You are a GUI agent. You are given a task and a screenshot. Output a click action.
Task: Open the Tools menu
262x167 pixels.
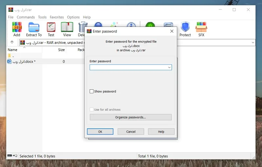click(42, 17)
